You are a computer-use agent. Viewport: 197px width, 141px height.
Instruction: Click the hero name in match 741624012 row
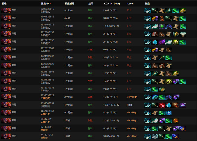14,136
